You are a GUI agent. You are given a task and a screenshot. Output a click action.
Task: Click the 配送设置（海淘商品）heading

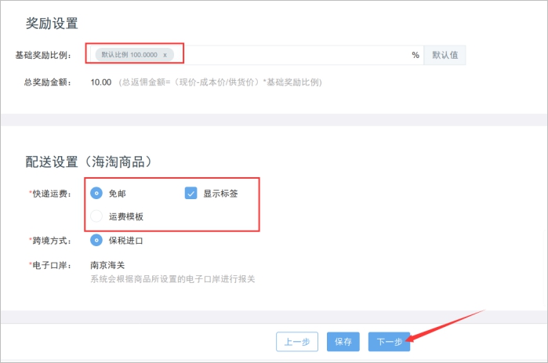88,162
